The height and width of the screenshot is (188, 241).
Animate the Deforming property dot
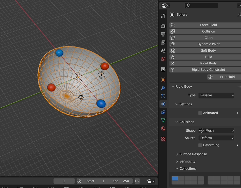pos(238,145)
